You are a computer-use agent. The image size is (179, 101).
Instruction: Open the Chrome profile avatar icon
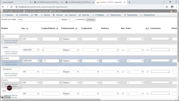pyautogui.click(x=172, y=7)
